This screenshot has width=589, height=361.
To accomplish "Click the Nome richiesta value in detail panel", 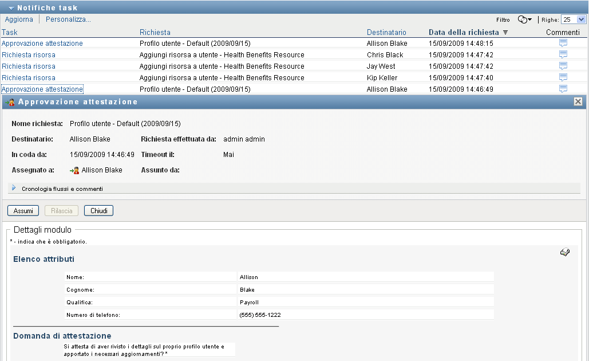I will (x=125, y=124).
